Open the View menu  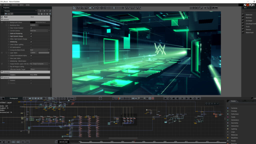pyautogui.click(x=21, y=5)
